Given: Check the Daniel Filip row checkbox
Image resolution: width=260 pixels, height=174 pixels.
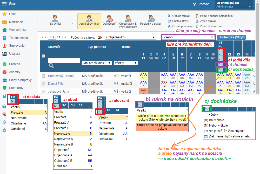Looking at the screenshot, I should (44, 84).
